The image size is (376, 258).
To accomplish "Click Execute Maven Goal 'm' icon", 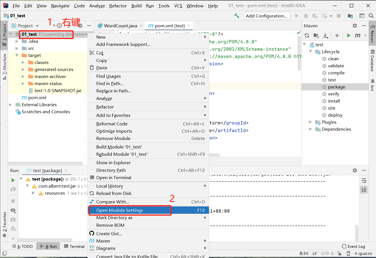I will click(x=358, y=35).
